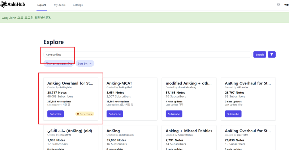
Task: Click the AnkiHub logo icon
Action: coord(4,5)
